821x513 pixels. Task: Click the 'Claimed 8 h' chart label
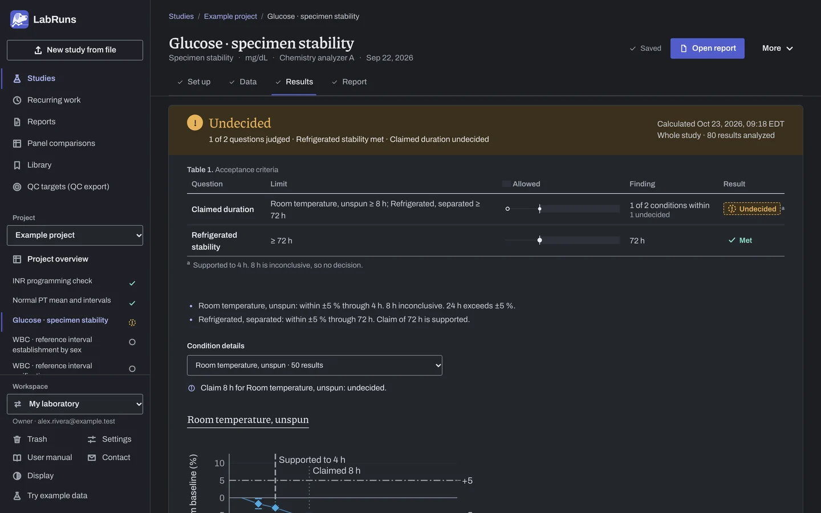pos(336,471)
